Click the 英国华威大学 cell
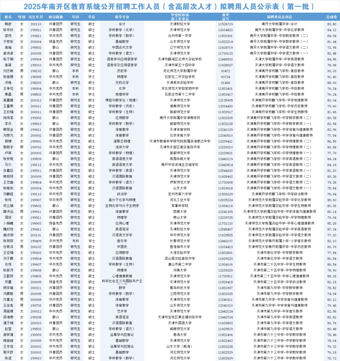 [180, 159]
